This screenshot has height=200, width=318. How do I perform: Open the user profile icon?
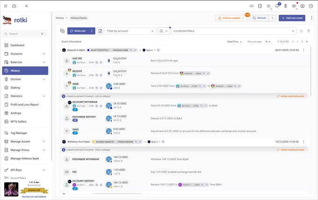303,6
